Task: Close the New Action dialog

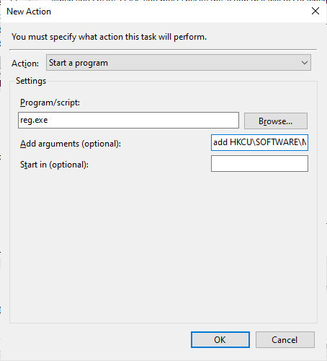Action: [315, 11]
